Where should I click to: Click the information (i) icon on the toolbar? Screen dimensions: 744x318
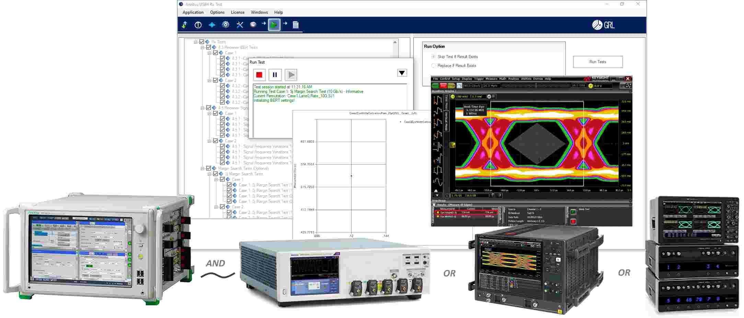point(198,25)
